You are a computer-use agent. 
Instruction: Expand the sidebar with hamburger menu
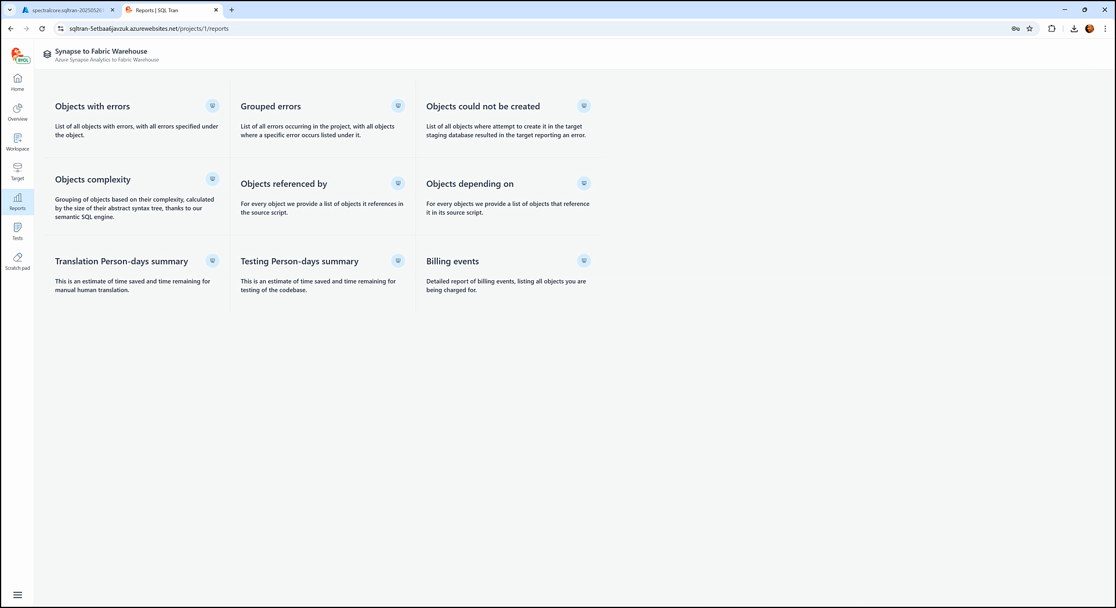coord(17,595)
